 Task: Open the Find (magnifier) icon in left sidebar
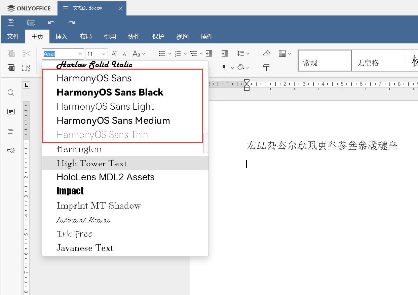[x=11, y=93]
